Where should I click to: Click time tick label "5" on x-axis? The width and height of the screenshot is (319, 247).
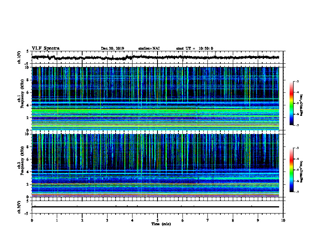click(x=157, y=220)
